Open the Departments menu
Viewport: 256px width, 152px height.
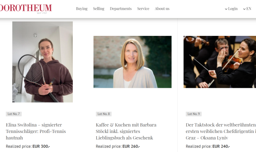coord(121,9)
